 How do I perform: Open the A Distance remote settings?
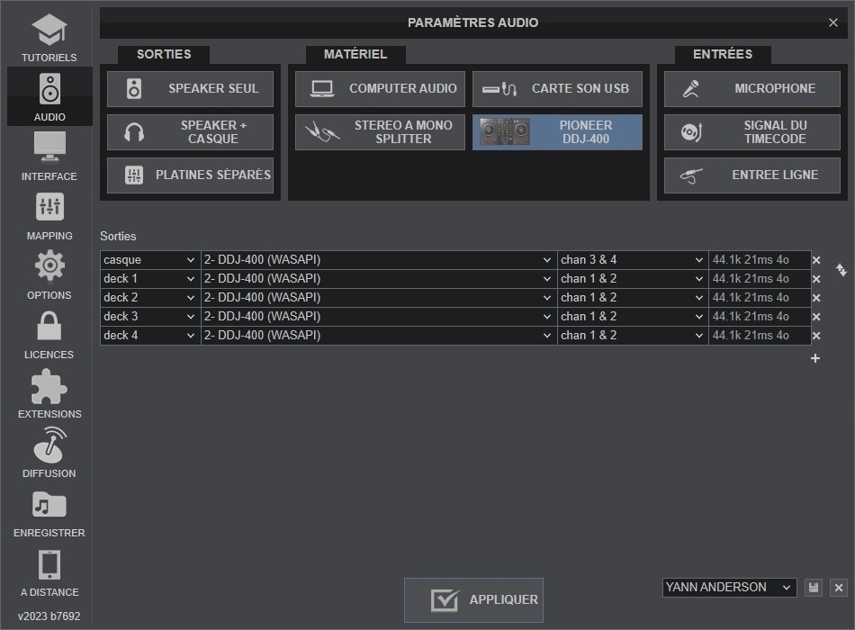49,572
